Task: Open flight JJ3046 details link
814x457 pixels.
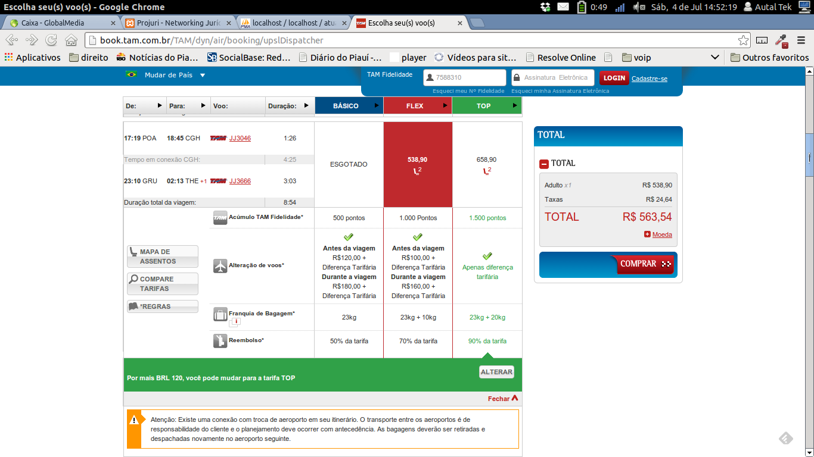Action: (x=240, y=138)
